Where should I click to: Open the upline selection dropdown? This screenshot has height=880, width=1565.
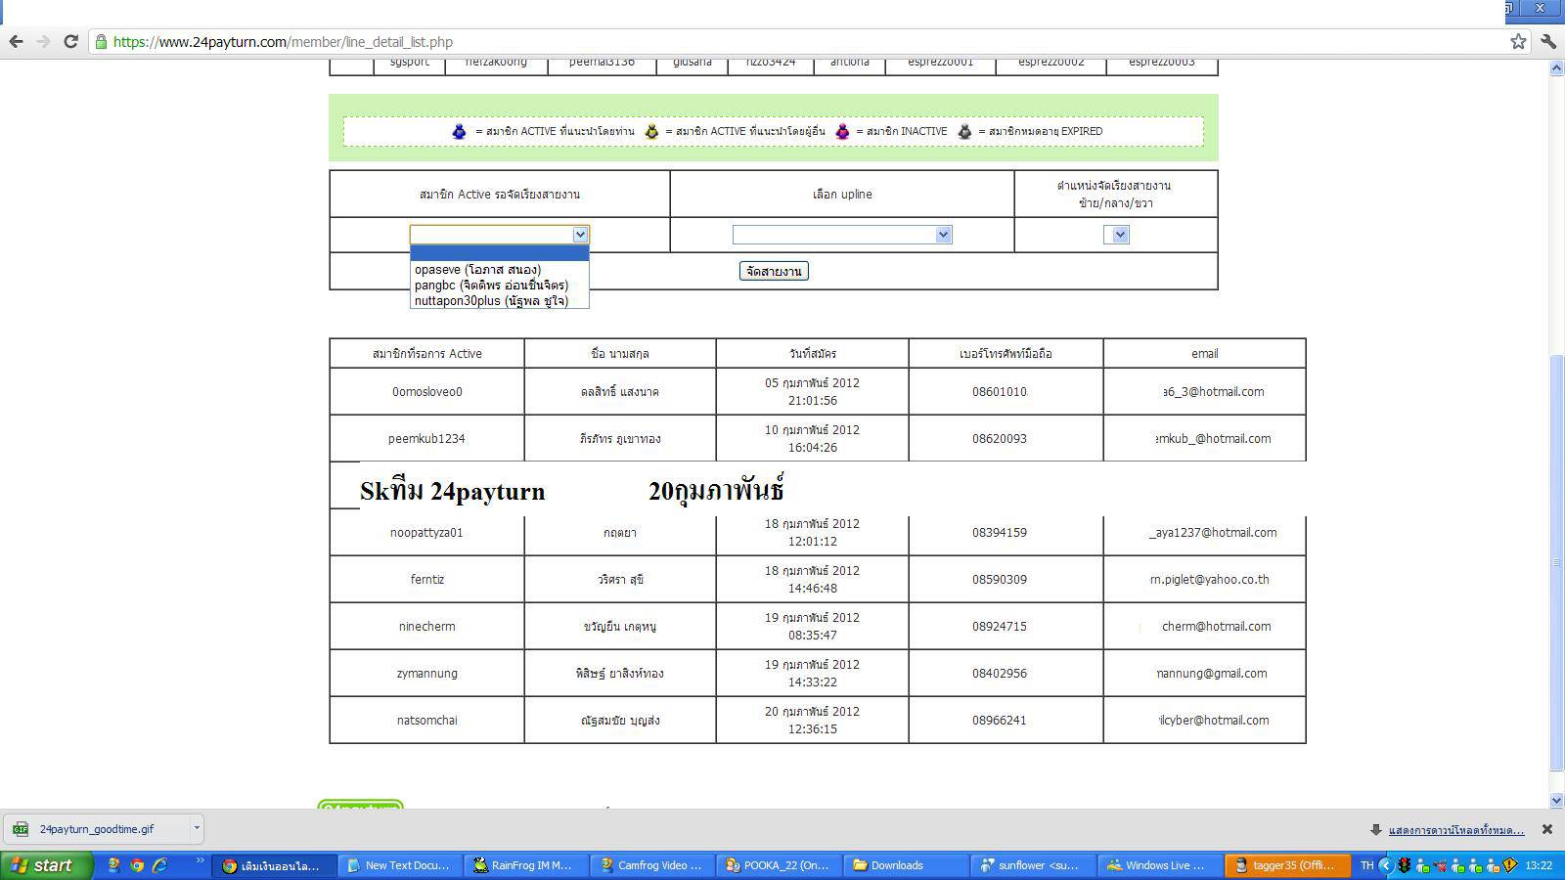(842, 235)
